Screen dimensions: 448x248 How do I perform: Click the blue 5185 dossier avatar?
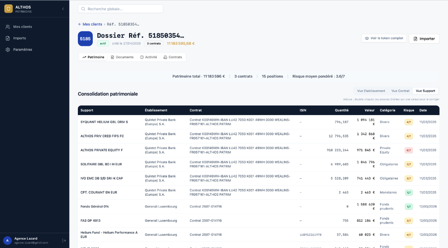[x=85, y=39]
